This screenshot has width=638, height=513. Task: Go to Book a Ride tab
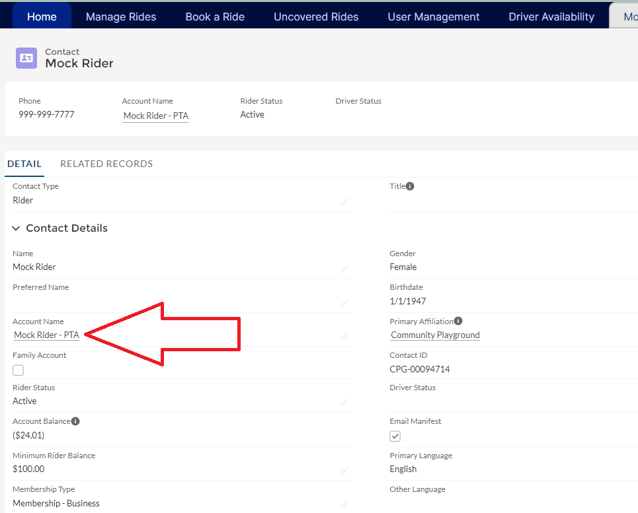215,17
